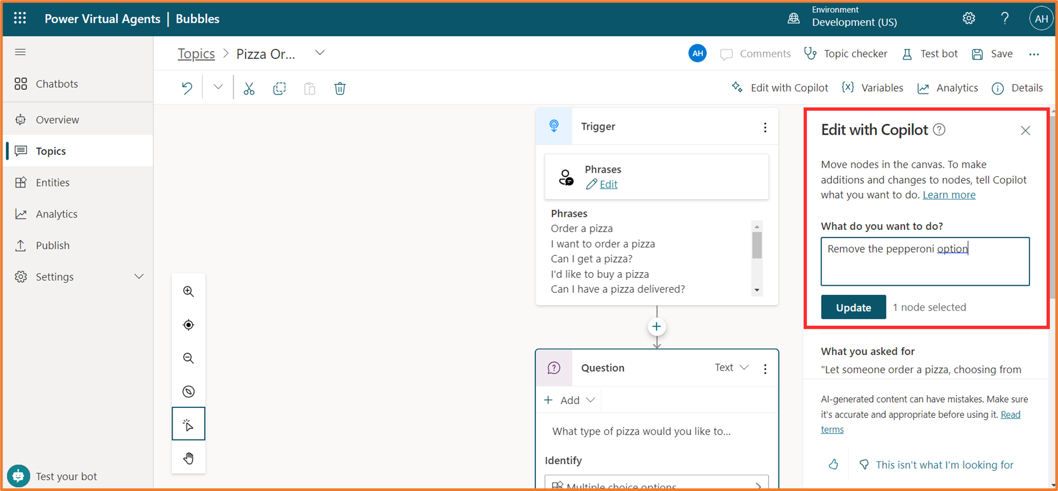Click the Copilot instruction text field
The height and width of the screenshot is (491, 1058).
pos(925,262)
